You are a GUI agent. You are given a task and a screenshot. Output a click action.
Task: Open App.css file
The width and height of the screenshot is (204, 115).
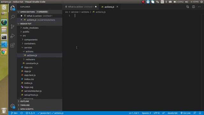40,67
